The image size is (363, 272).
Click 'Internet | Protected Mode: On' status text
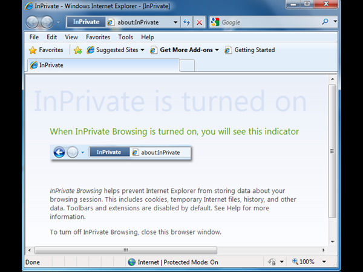tap(178, 262)
